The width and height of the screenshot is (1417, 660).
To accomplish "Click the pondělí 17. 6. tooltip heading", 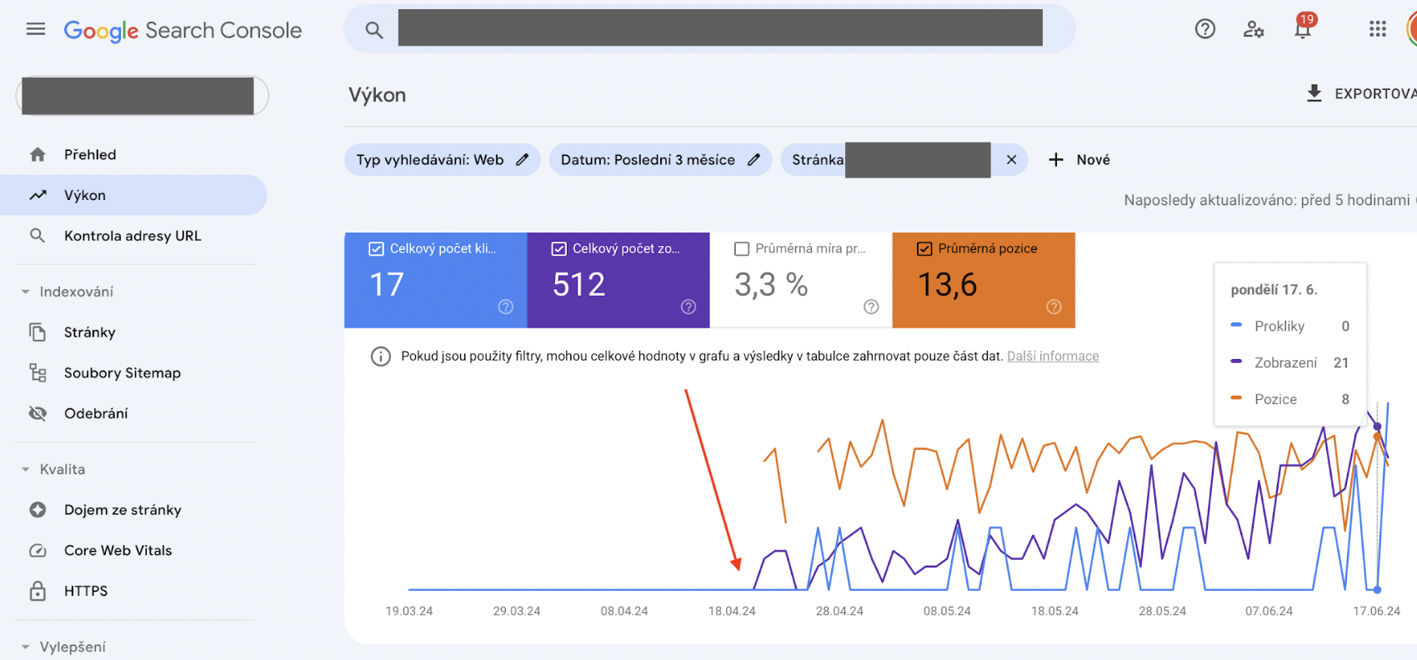I will point(1274,290).
